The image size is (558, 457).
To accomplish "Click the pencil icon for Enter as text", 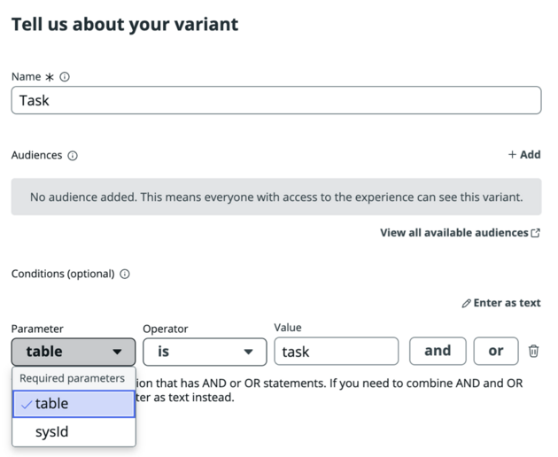I will 466,303.
